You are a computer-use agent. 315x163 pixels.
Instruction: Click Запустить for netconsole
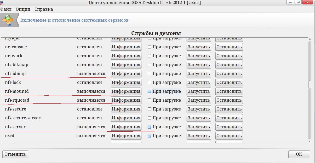[x=199, y=47]
